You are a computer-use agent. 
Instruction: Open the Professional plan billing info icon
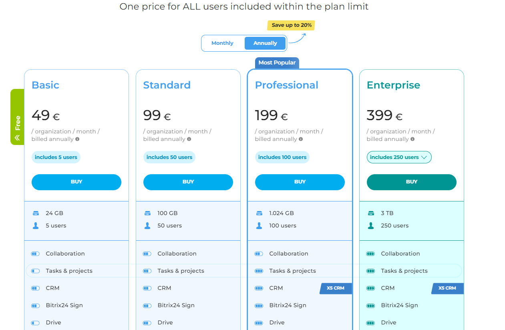[301, 139]
